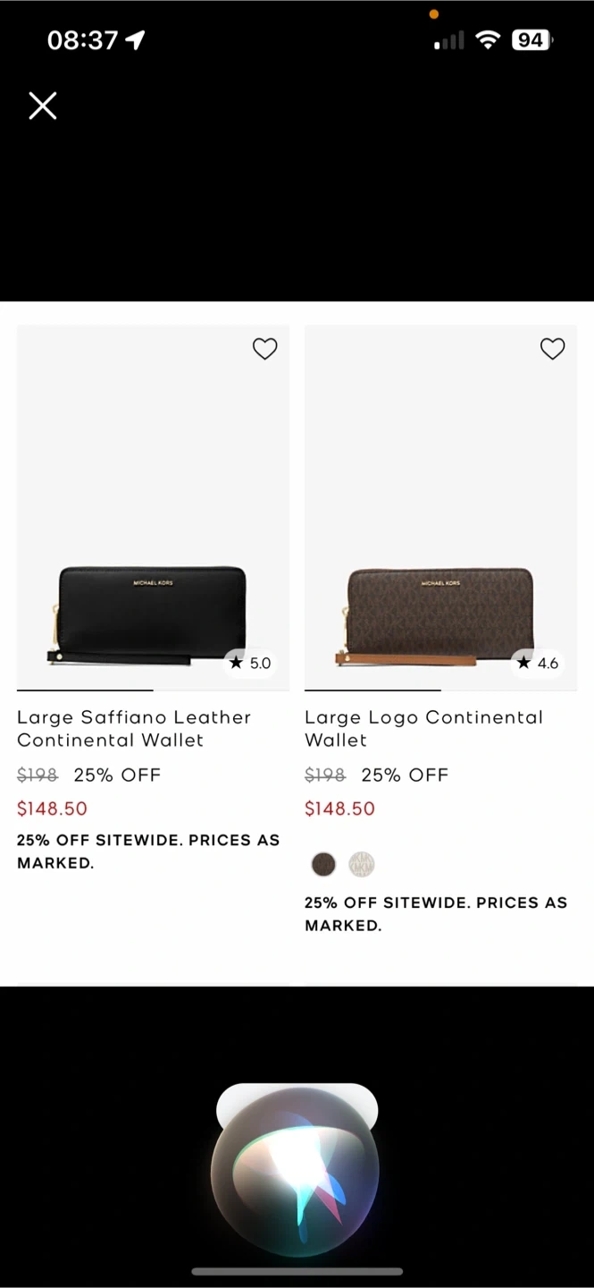Open Large Saffiano Leather Continental Wallet title
594x1288 pixels.
134,728
